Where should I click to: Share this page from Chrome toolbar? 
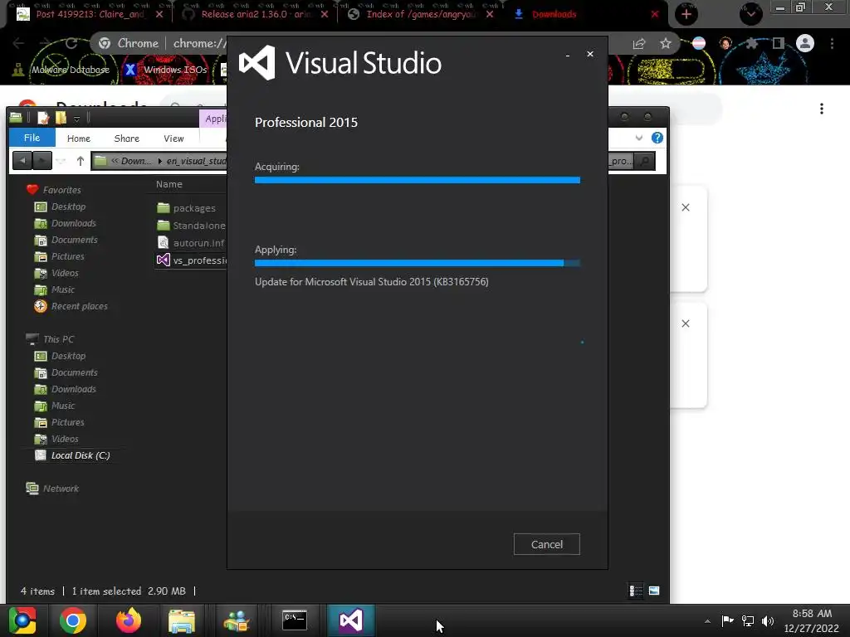click(x=639, y=43)
